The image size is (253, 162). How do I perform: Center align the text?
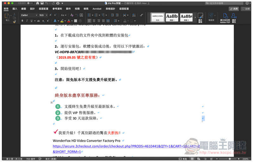(x=94, y=21)
